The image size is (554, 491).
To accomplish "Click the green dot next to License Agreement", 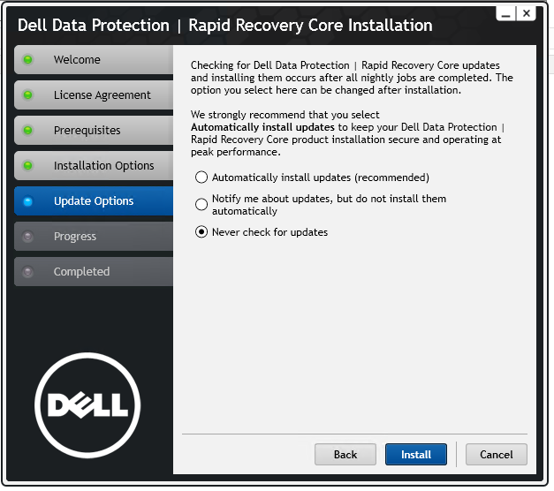I will (x=27, y=95).
